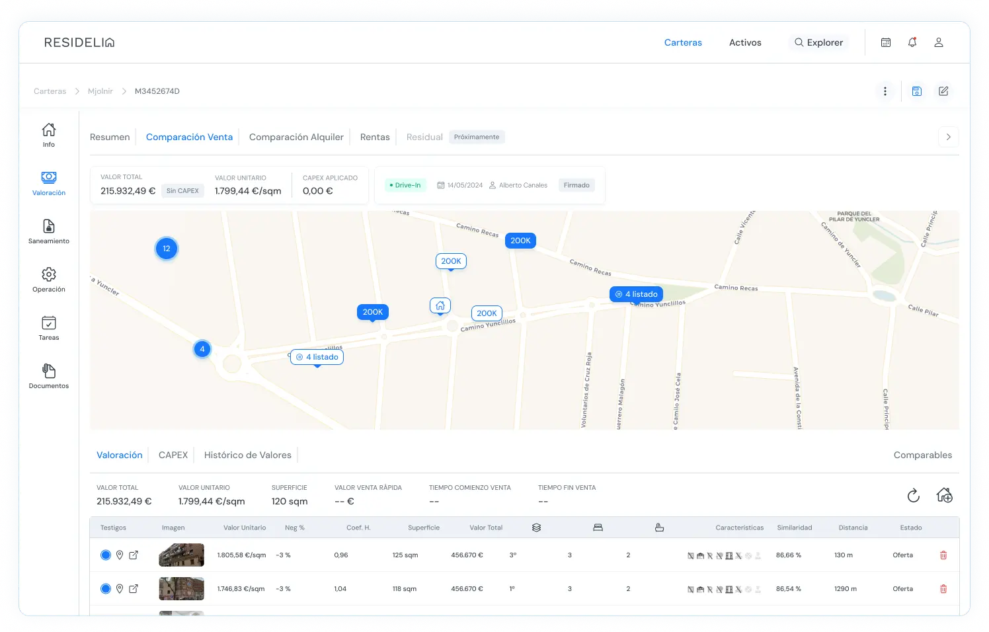Click the add property house icon

[x=945, y=494]
